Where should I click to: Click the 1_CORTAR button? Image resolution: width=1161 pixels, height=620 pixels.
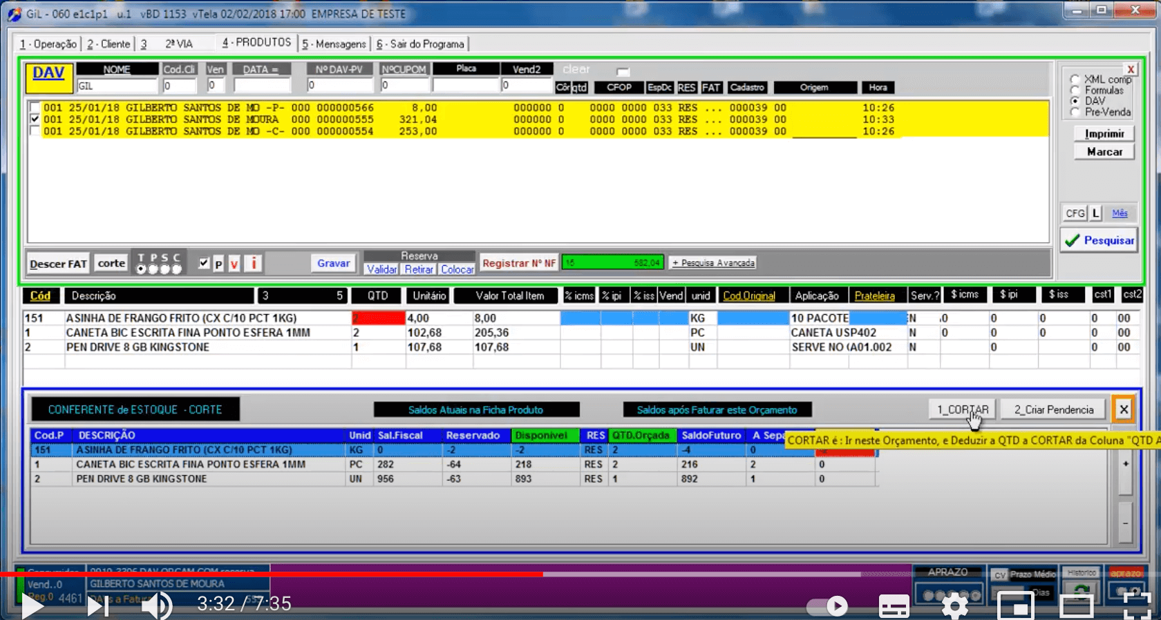[x=963, y=409]
